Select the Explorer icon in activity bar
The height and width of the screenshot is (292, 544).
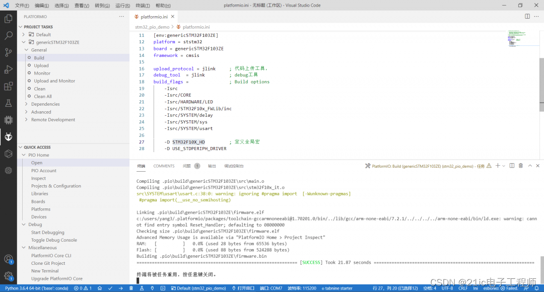coord(8,19)
